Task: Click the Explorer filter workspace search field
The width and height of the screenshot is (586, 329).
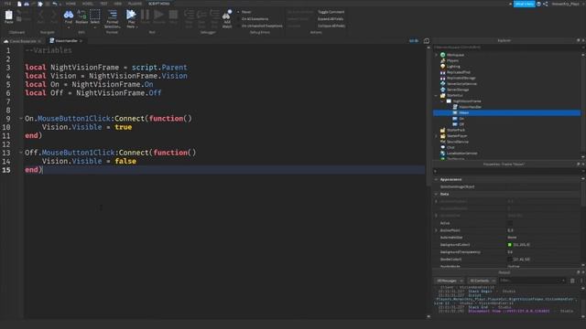Action: pos(506,48)
